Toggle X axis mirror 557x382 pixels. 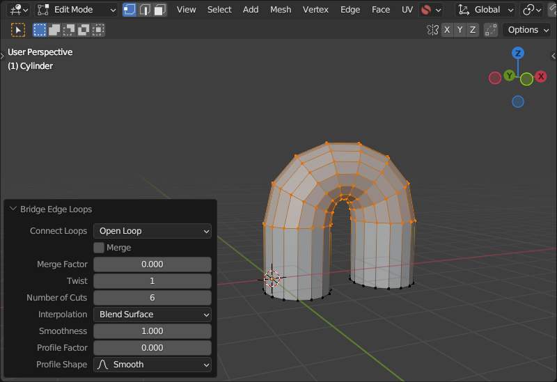click(447, 30)
